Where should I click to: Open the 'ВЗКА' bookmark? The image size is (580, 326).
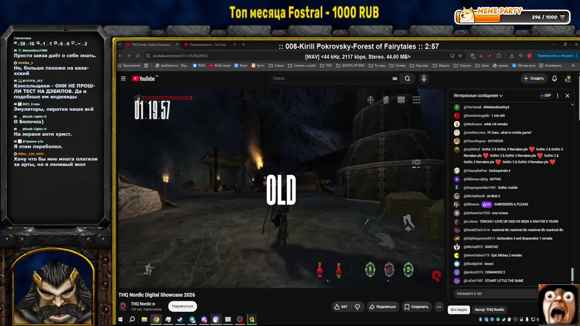click(x=199, y=66)
